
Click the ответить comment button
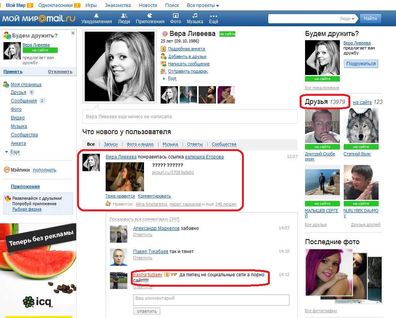(x=147, y=311)
